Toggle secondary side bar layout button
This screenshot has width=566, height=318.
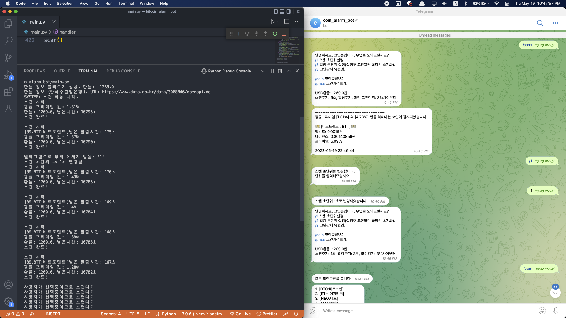tap(289, 11)
